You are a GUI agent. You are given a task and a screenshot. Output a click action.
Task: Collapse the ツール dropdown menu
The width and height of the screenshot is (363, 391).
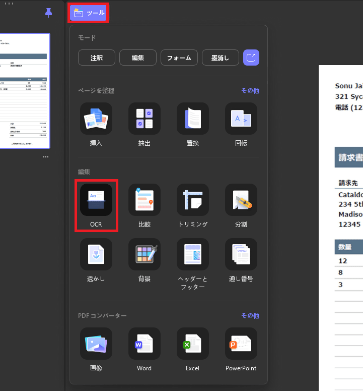pyautogui.click(x=88, y=13)
